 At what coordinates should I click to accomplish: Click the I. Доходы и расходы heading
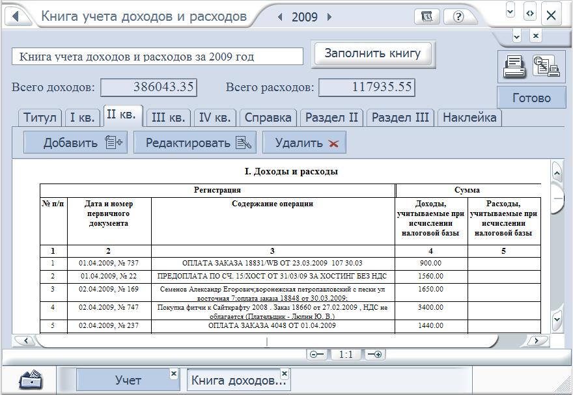point(291,171)
